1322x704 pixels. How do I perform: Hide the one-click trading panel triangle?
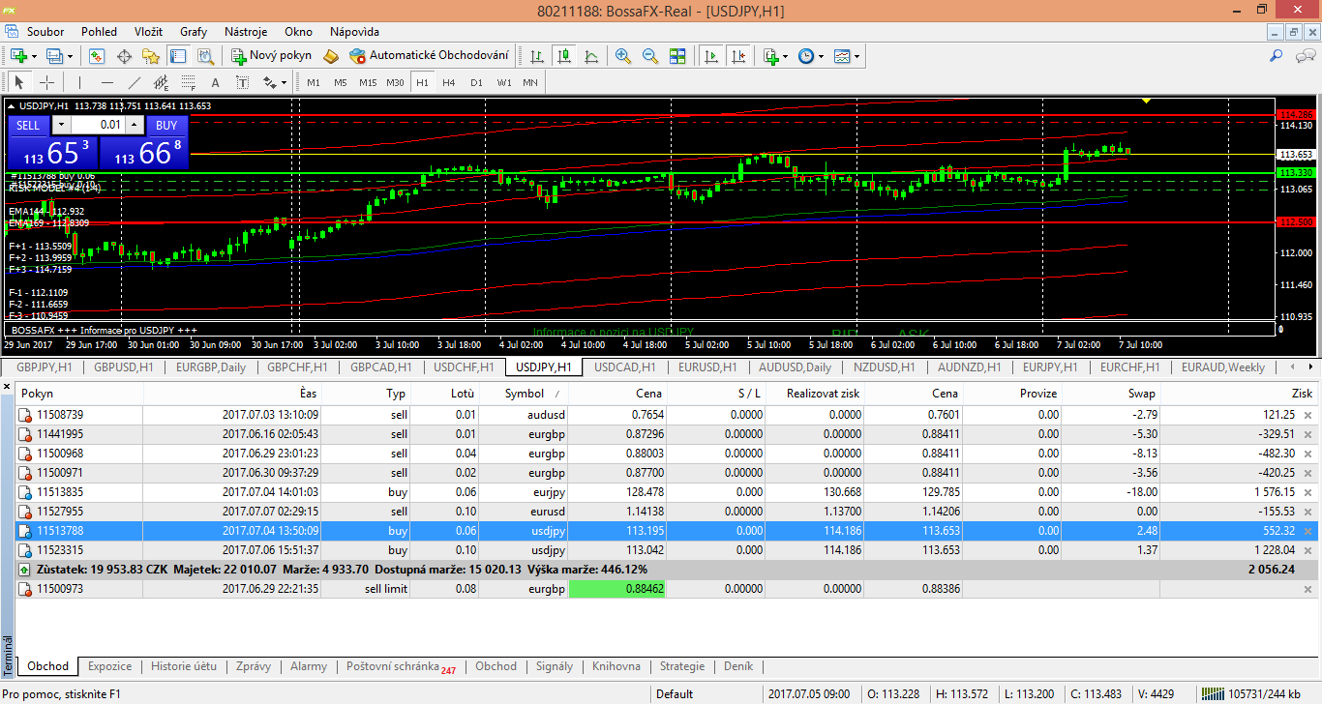pyautogui.click(x=11, y=105)
